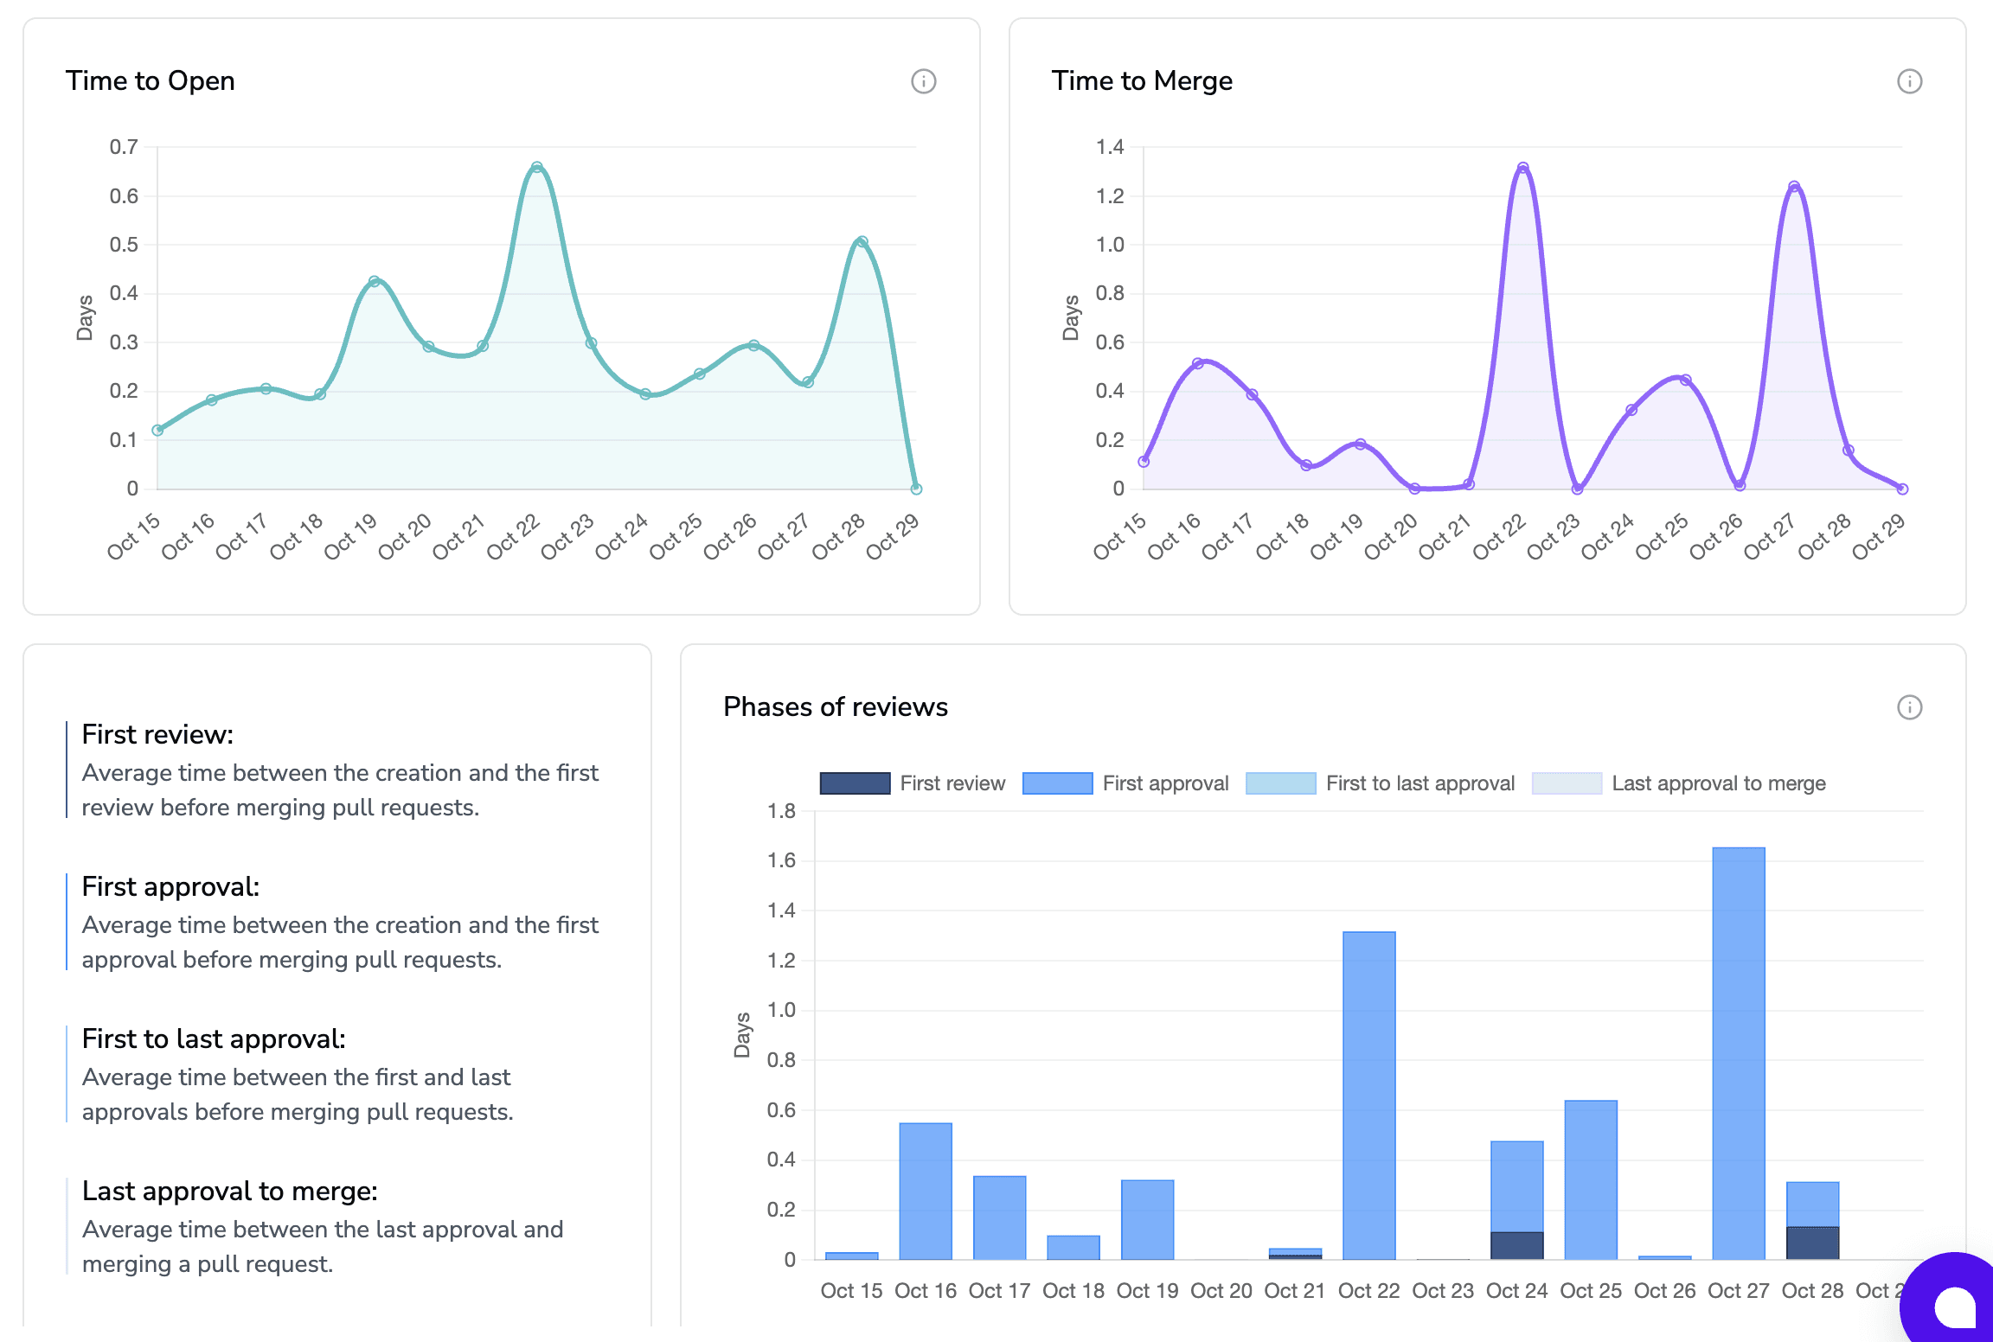
Task: Select the Oct 22 peak in Time to Merge
Action: (x=1523, y=168)
